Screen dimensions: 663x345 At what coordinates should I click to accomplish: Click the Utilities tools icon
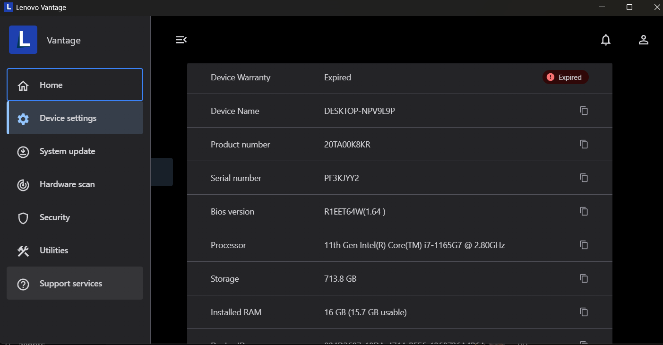[23, 251]
